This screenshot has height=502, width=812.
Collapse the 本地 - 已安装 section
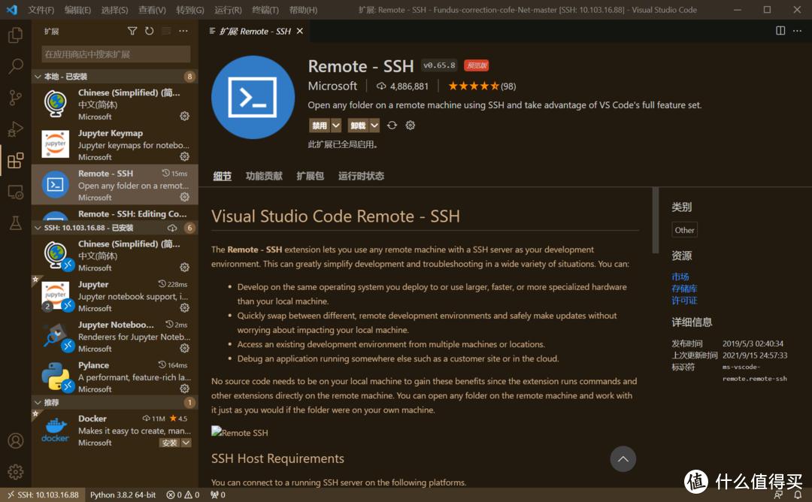(75, 76)
